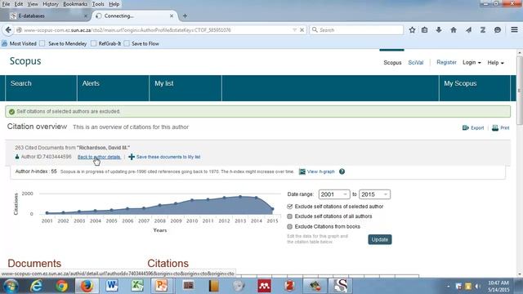Expand the Login dropdown menu

(472, 62)
